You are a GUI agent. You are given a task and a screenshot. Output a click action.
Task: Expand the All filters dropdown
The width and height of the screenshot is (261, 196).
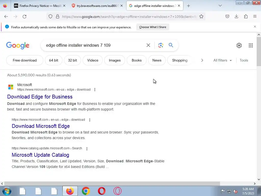[x=223, y=60]
